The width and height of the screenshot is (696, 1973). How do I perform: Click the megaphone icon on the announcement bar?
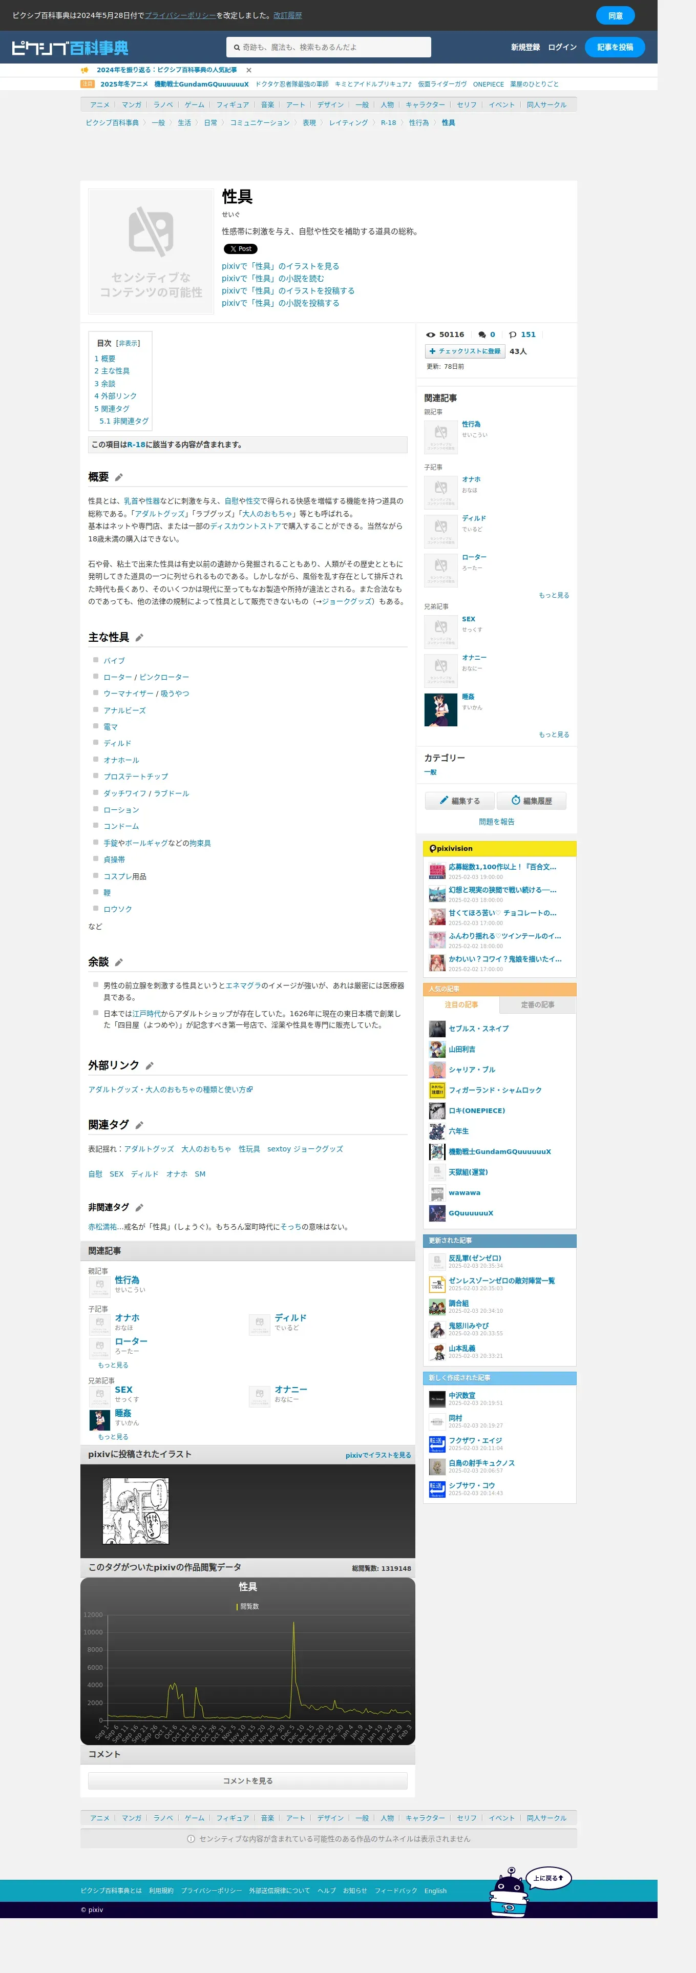(x=85, y=70)
